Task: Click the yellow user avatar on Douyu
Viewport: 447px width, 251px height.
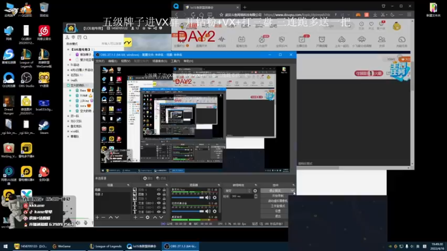Action: pyautogui.click(x=397, y=26)
